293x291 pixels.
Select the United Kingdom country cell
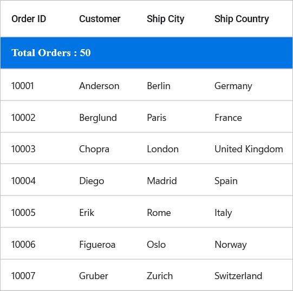coord(249,150)
